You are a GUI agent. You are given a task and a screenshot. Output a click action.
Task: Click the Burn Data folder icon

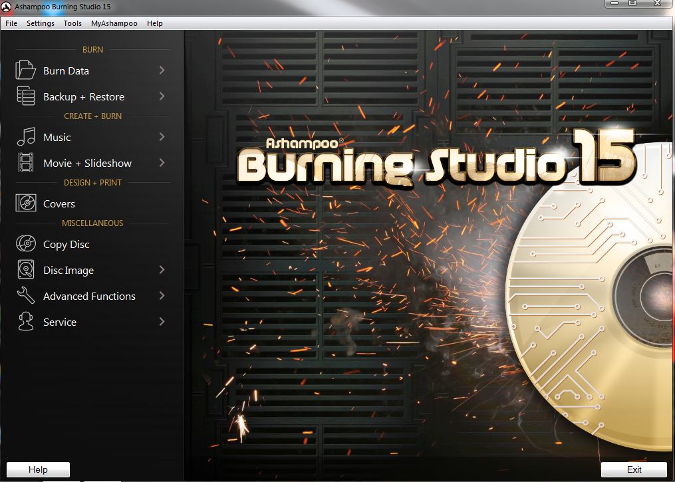tap(25, 70)
